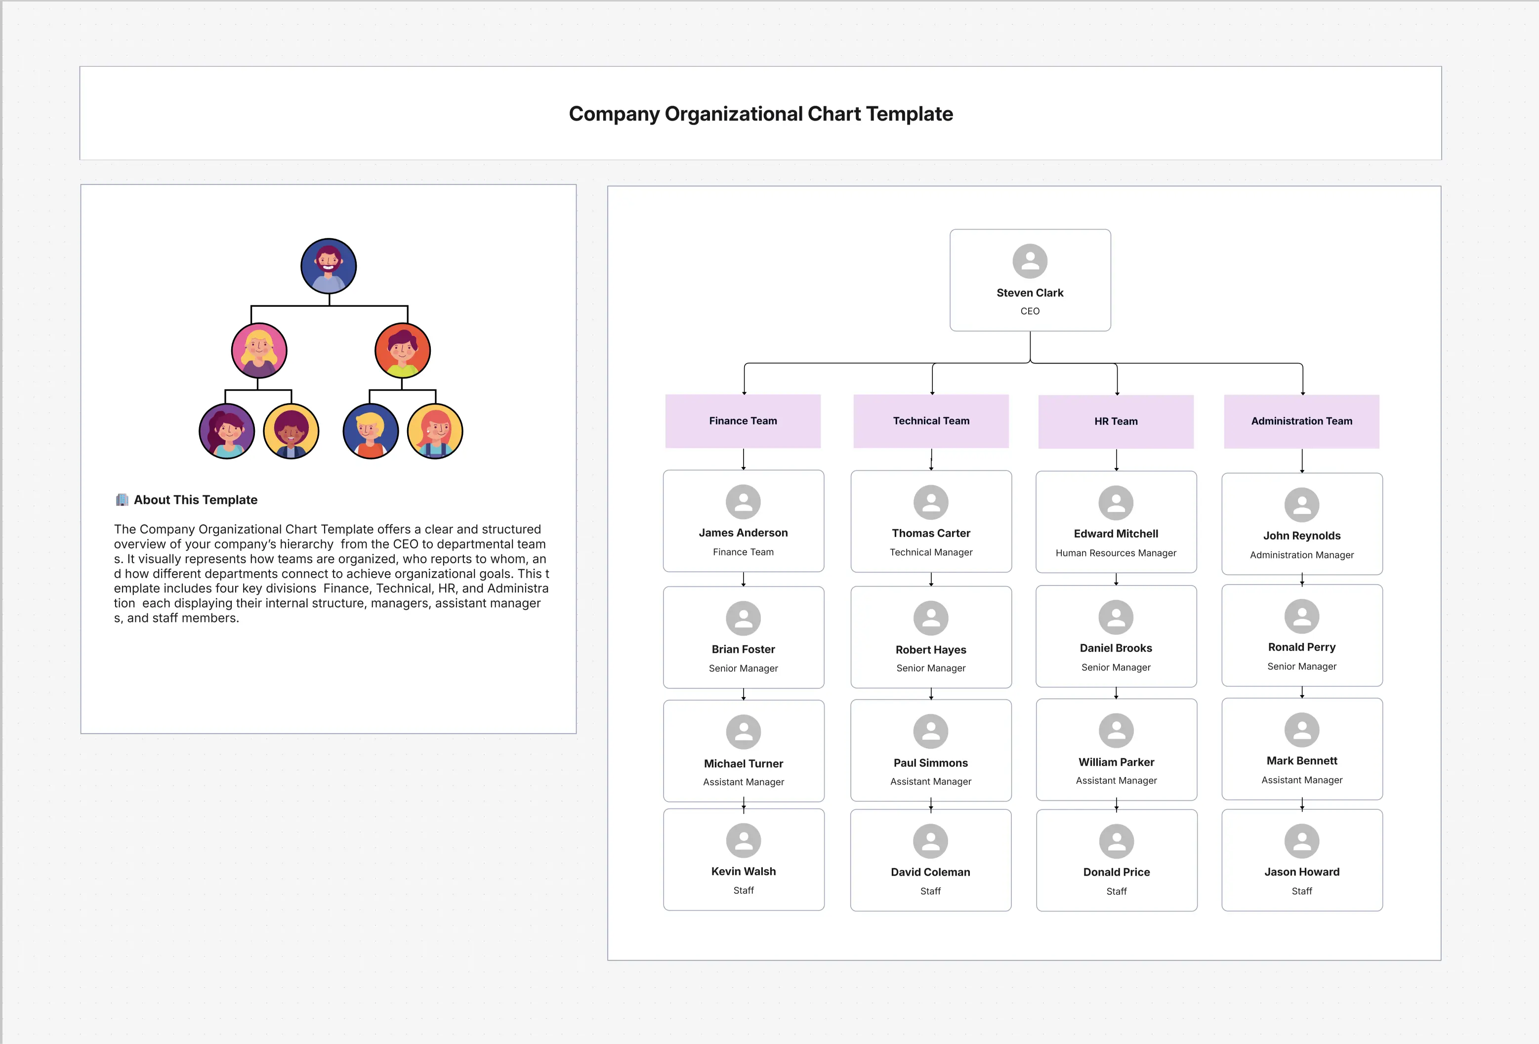
Task: Select the Donald Price Staff card
Action: (x=1116, y=860)
